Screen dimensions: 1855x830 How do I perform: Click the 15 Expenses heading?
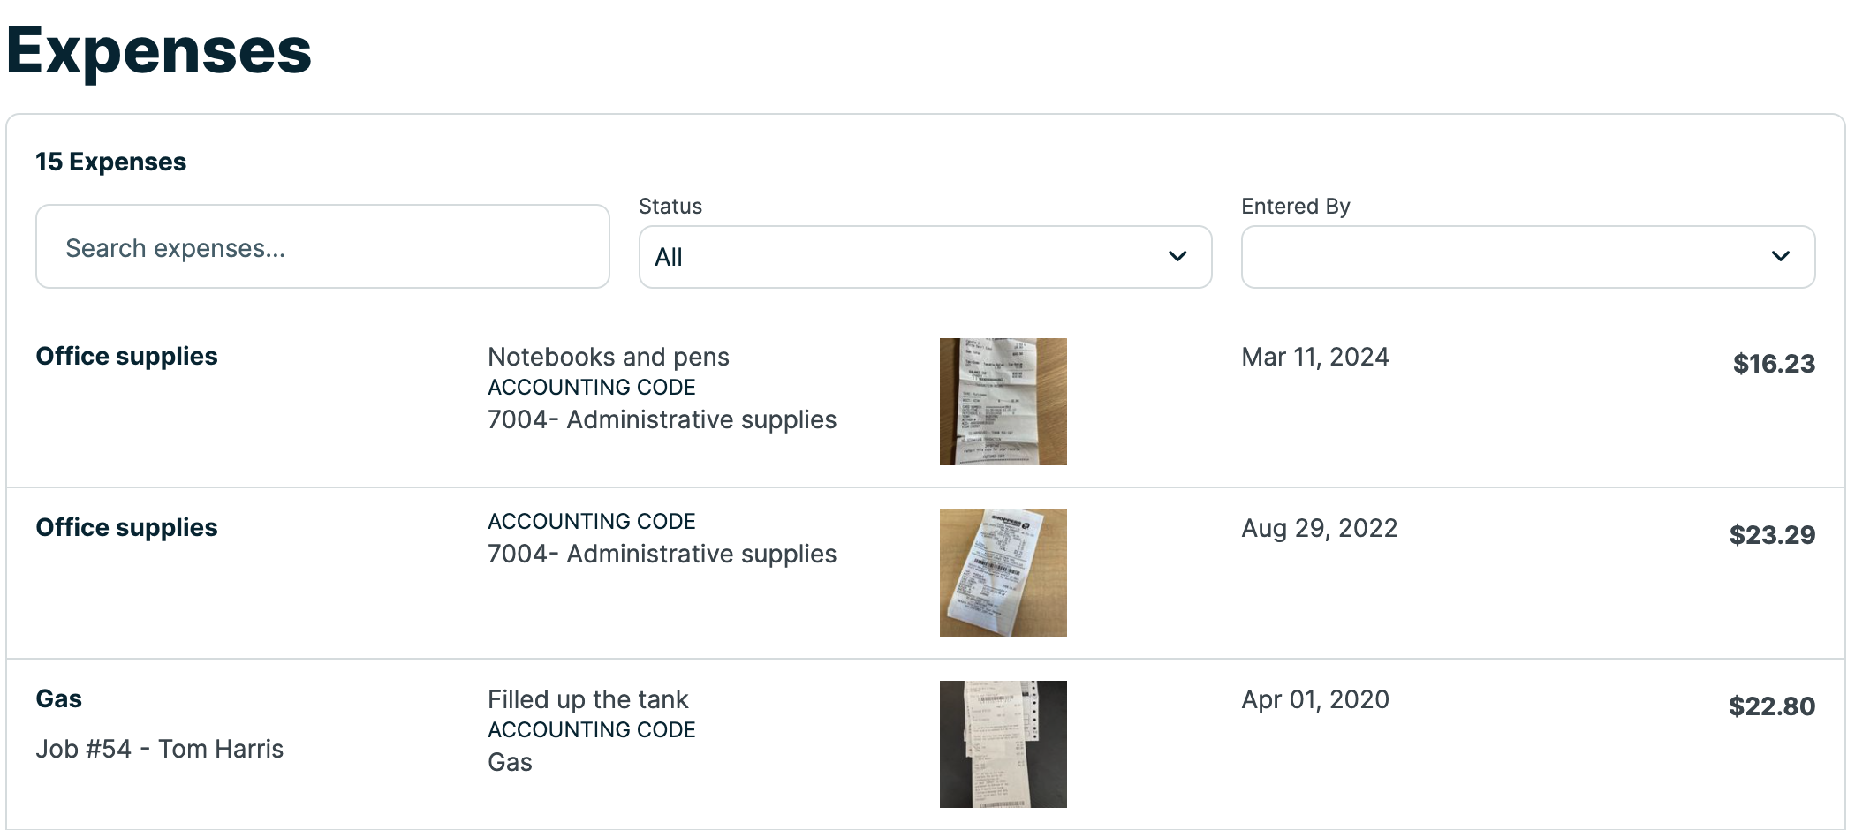tap(110, 162)
